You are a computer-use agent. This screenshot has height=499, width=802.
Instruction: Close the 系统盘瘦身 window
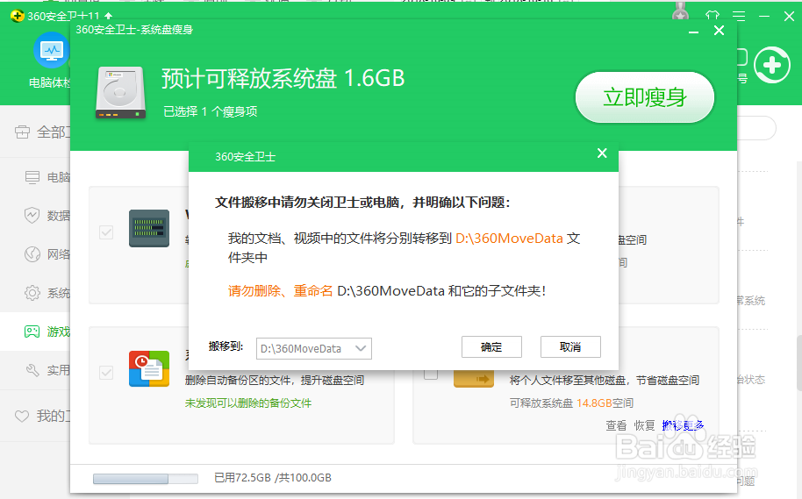pyautogui.click(x=720, y=31)
